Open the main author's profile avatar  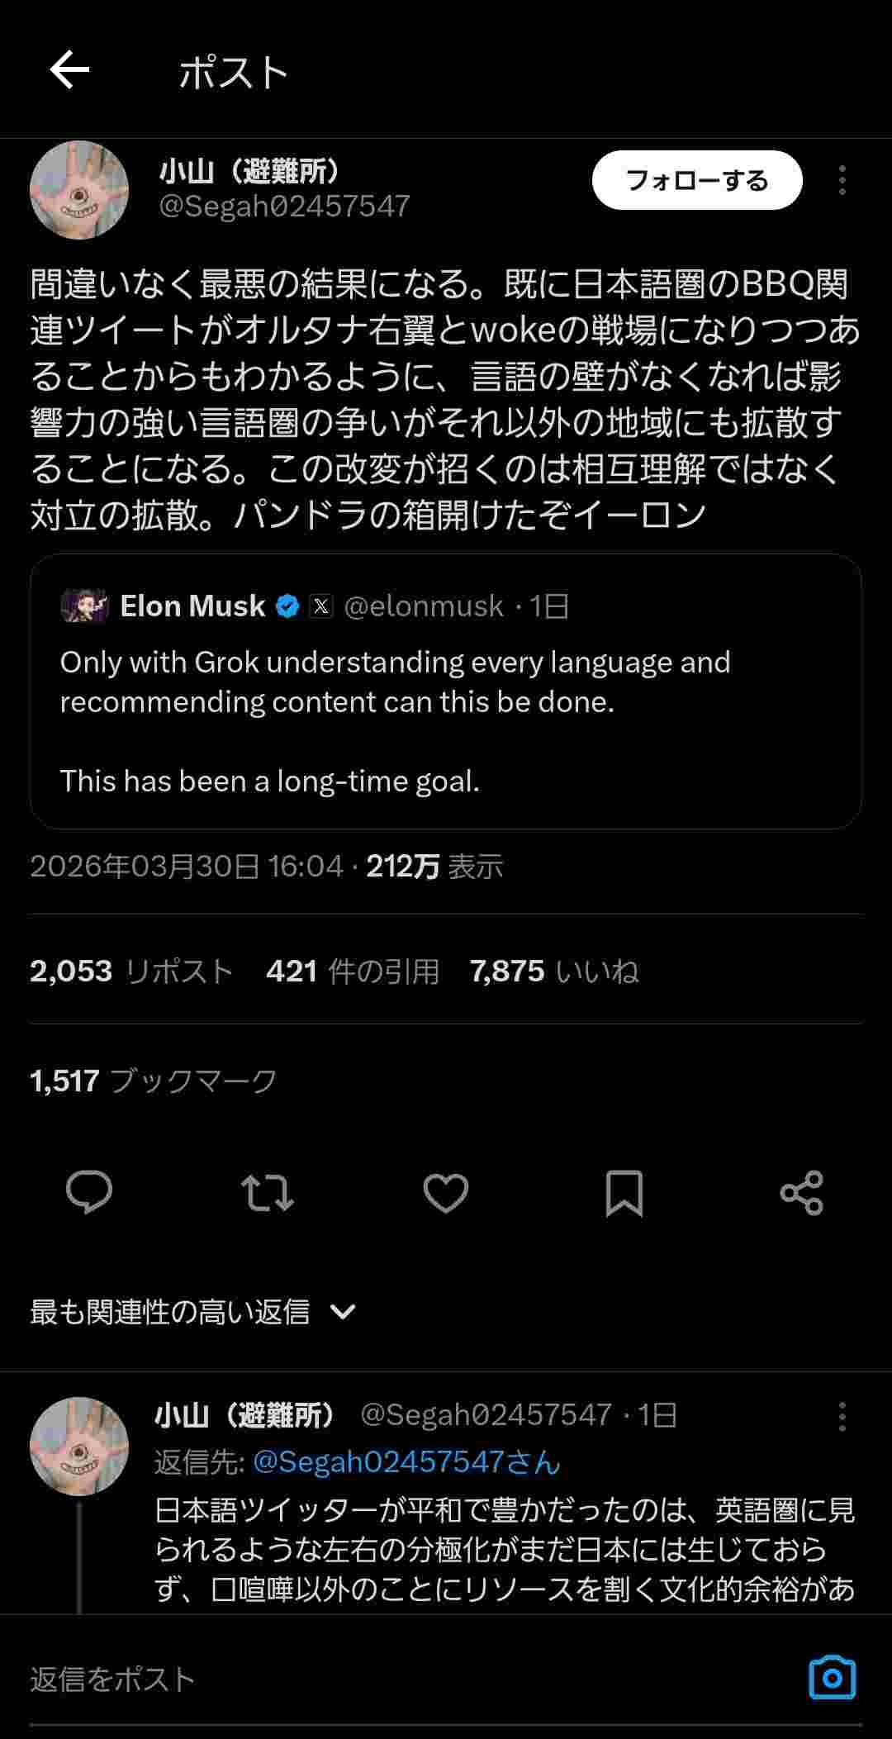[79, 190]
